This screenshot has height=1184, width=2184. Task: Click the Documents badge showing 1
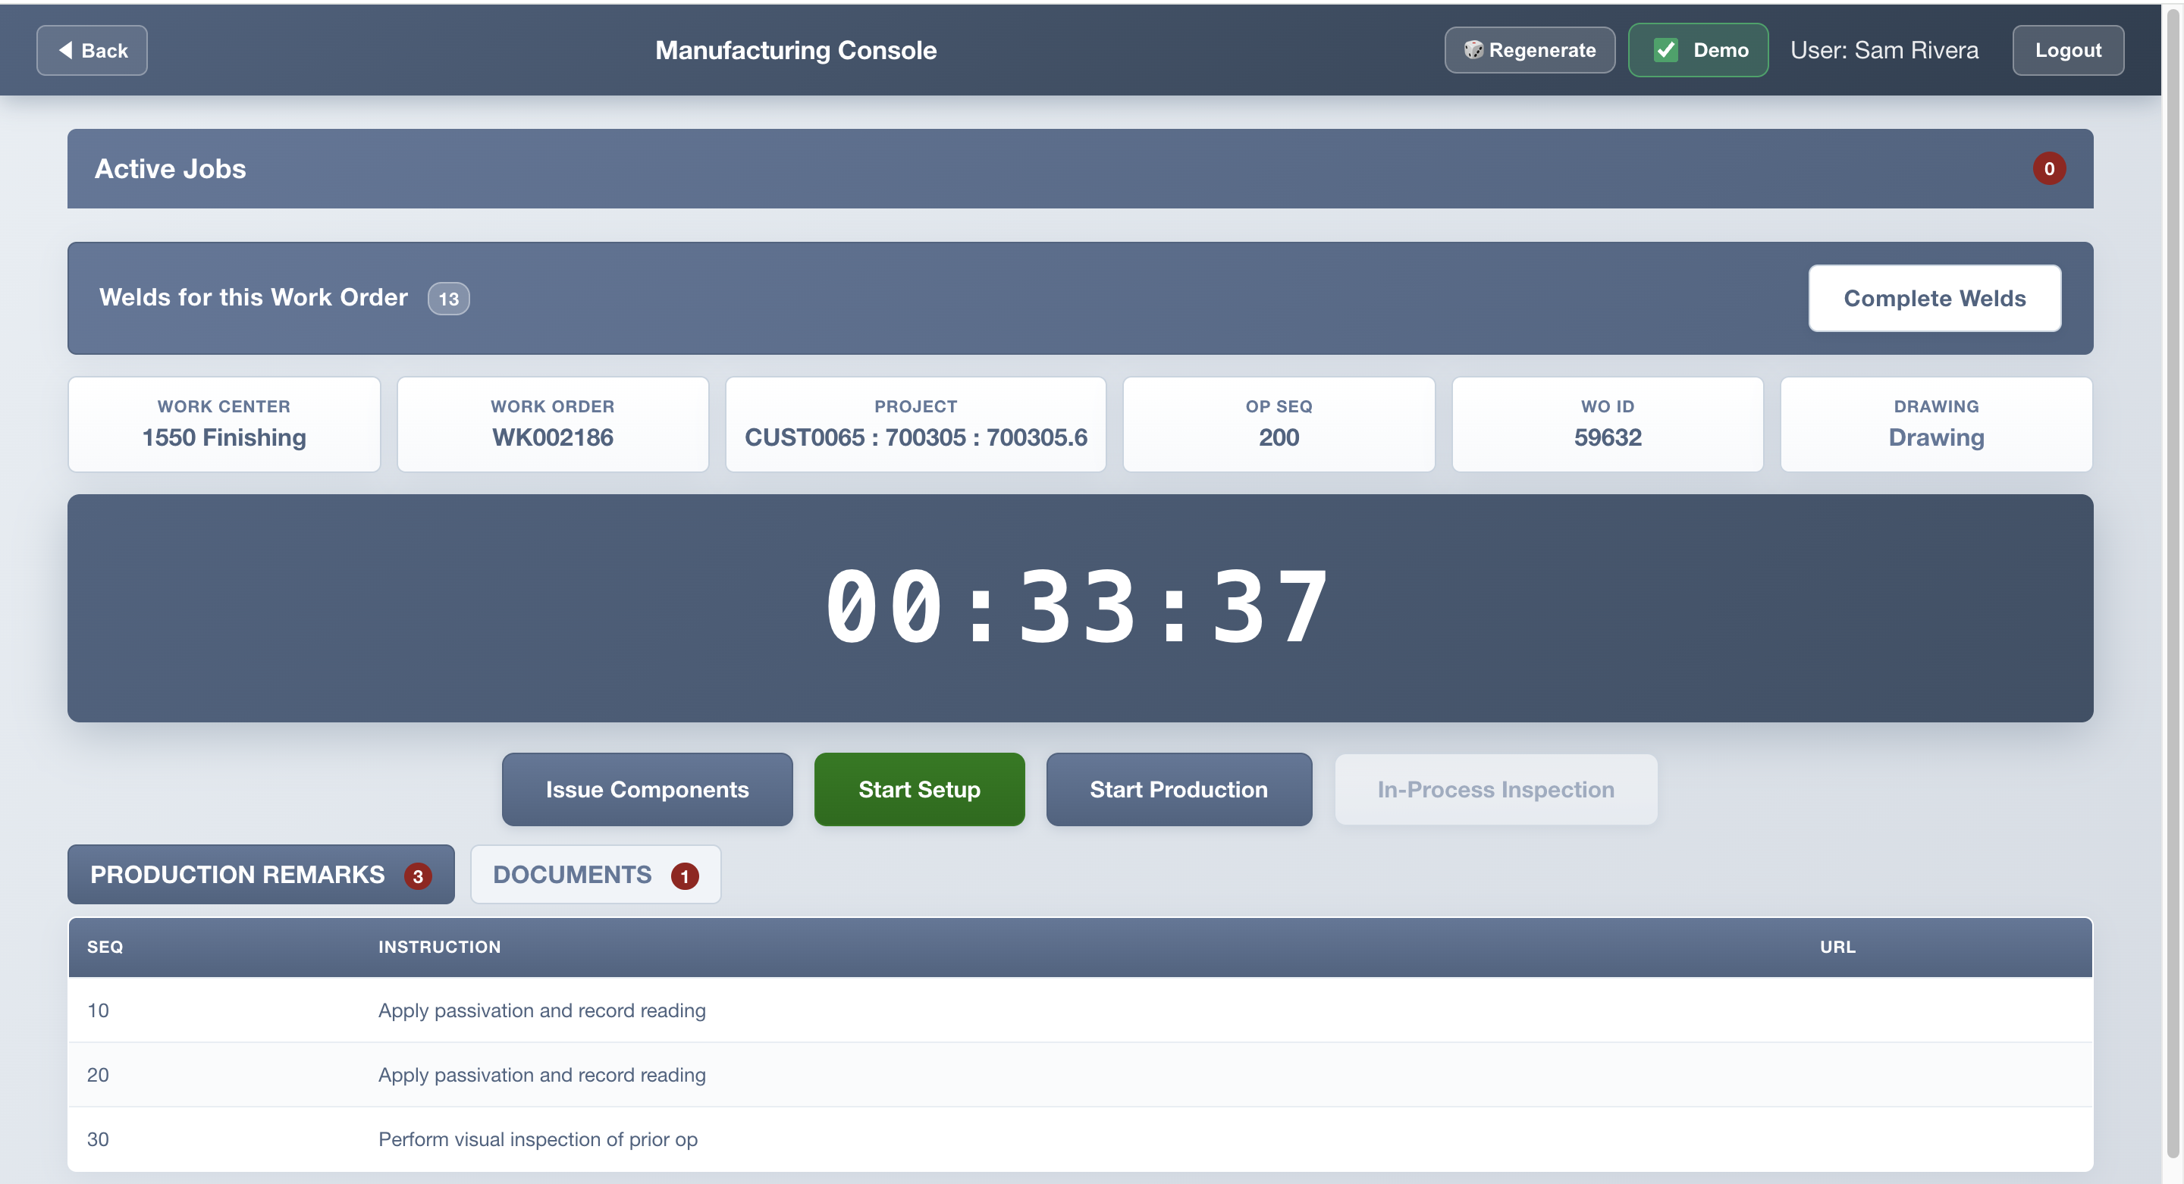pos(685,875)
